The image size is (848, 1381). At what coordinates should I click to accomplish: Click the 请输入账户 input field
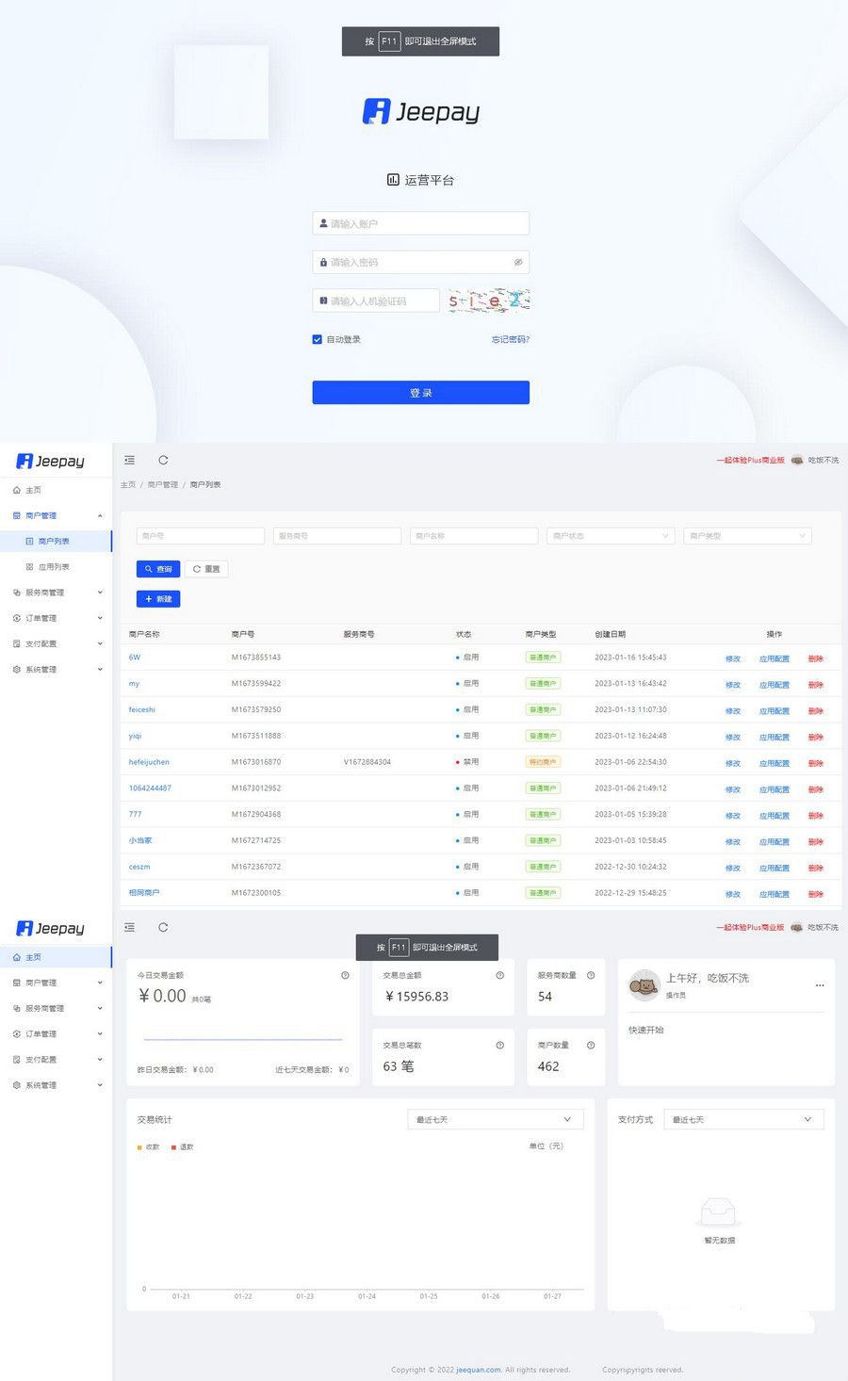point(420,223)
